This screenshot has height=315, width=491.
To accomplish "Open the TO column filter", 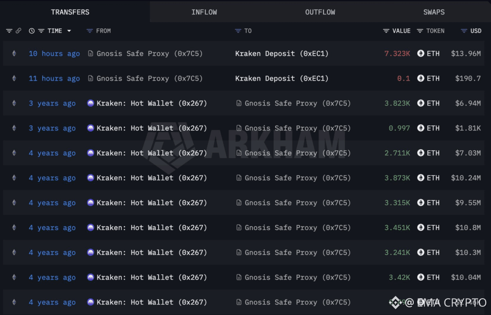I will click(x=238, y=31).
